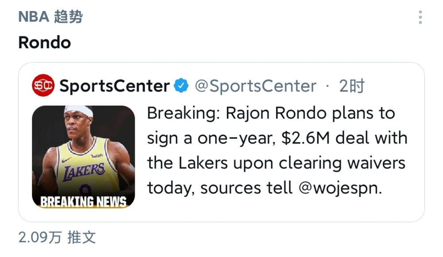This screenshot has width=443, height=257.
Task: Click the @wojespn mention in the tweet
Action: point(340,188)
